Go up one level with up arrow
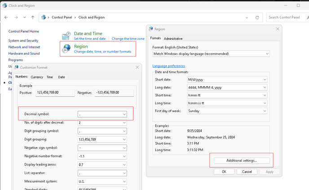This screenshot has height=190, width=309. tap(33, 17)
